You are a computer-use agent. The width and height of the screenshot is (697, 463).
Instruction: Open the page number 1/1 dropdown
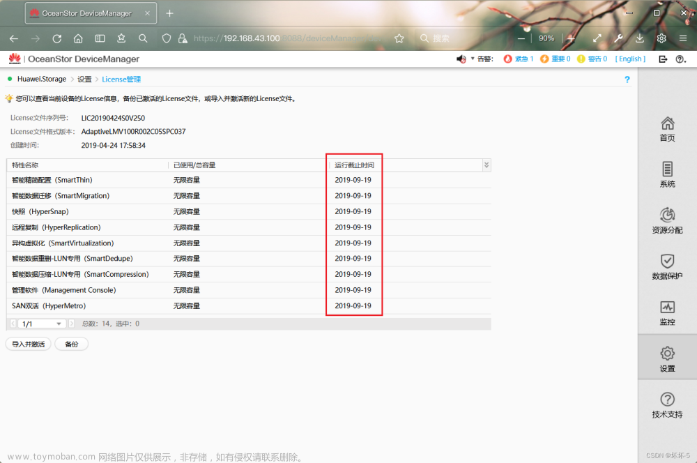coord(43,324)
